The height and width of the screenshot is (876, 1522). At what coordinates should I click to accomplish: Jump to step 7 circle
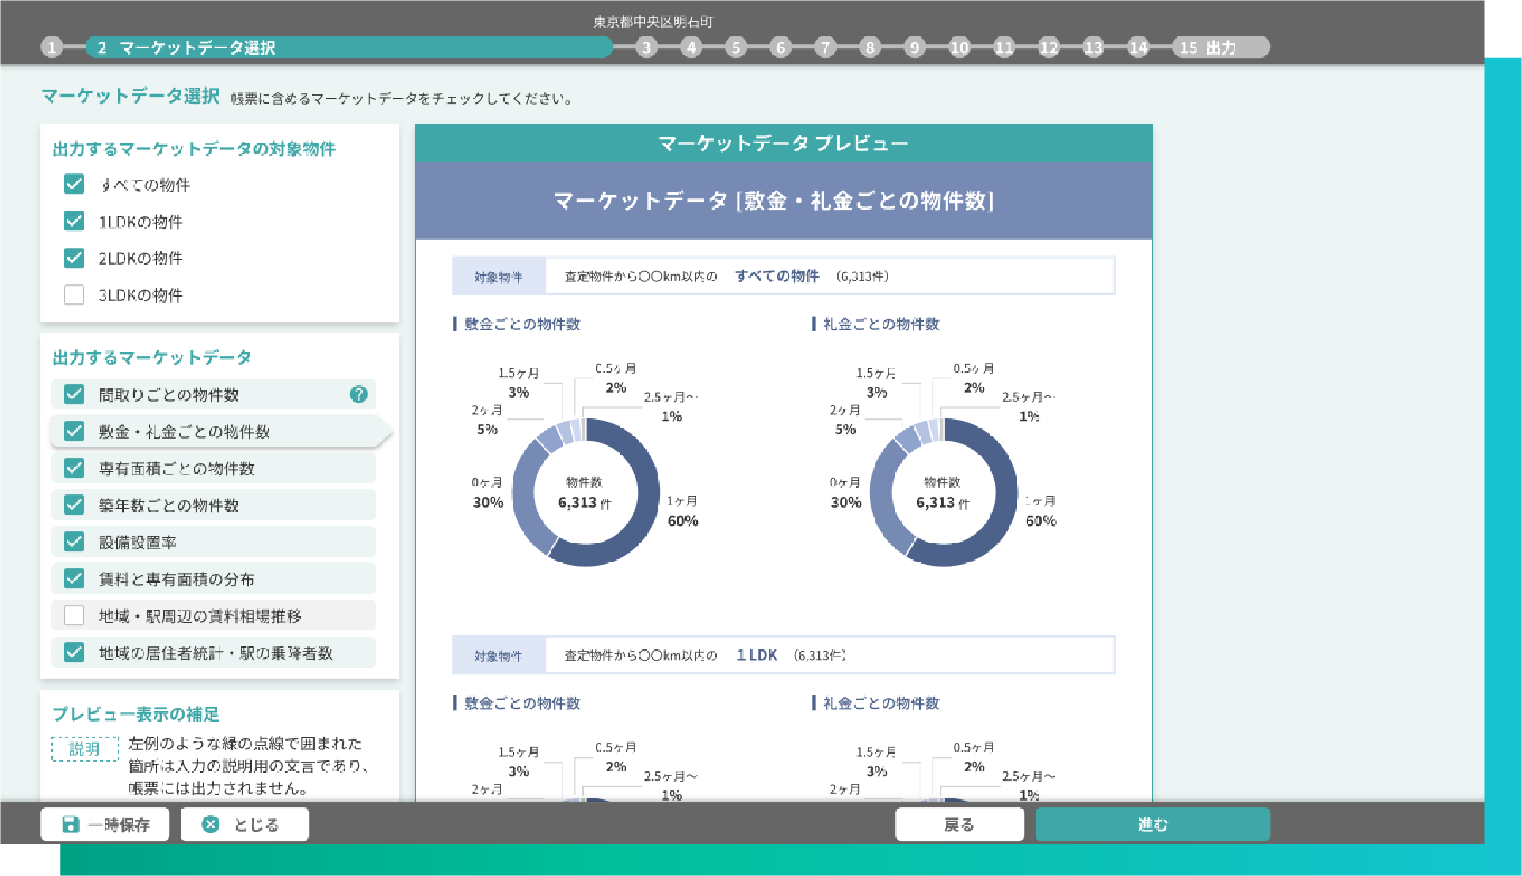(825, 48)
